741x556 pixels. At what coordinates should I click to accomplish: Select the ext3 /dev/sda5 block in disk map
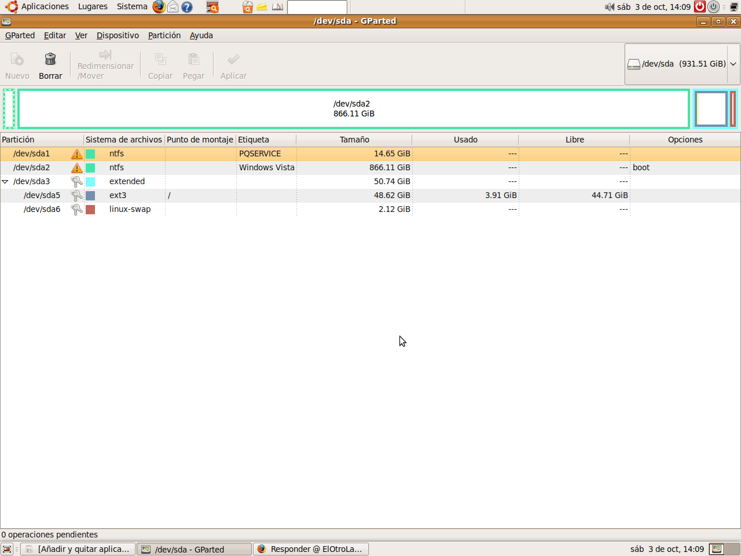(711, 109)
